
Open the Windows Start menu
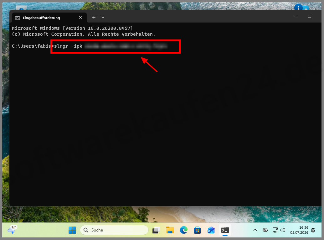(x=72, y=230)
